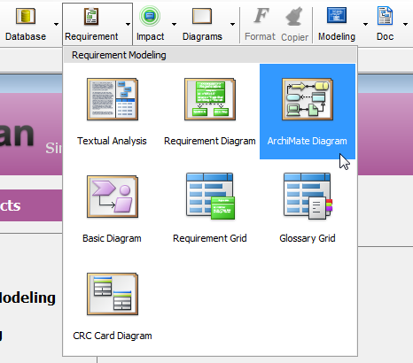413x363 pixels.
Task: Click the Modeling toolbar label
Action: click(x=337, y=36)
